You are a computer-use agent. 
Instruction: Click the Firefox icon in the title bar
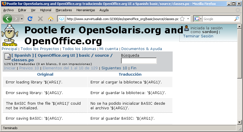(4, 3)
